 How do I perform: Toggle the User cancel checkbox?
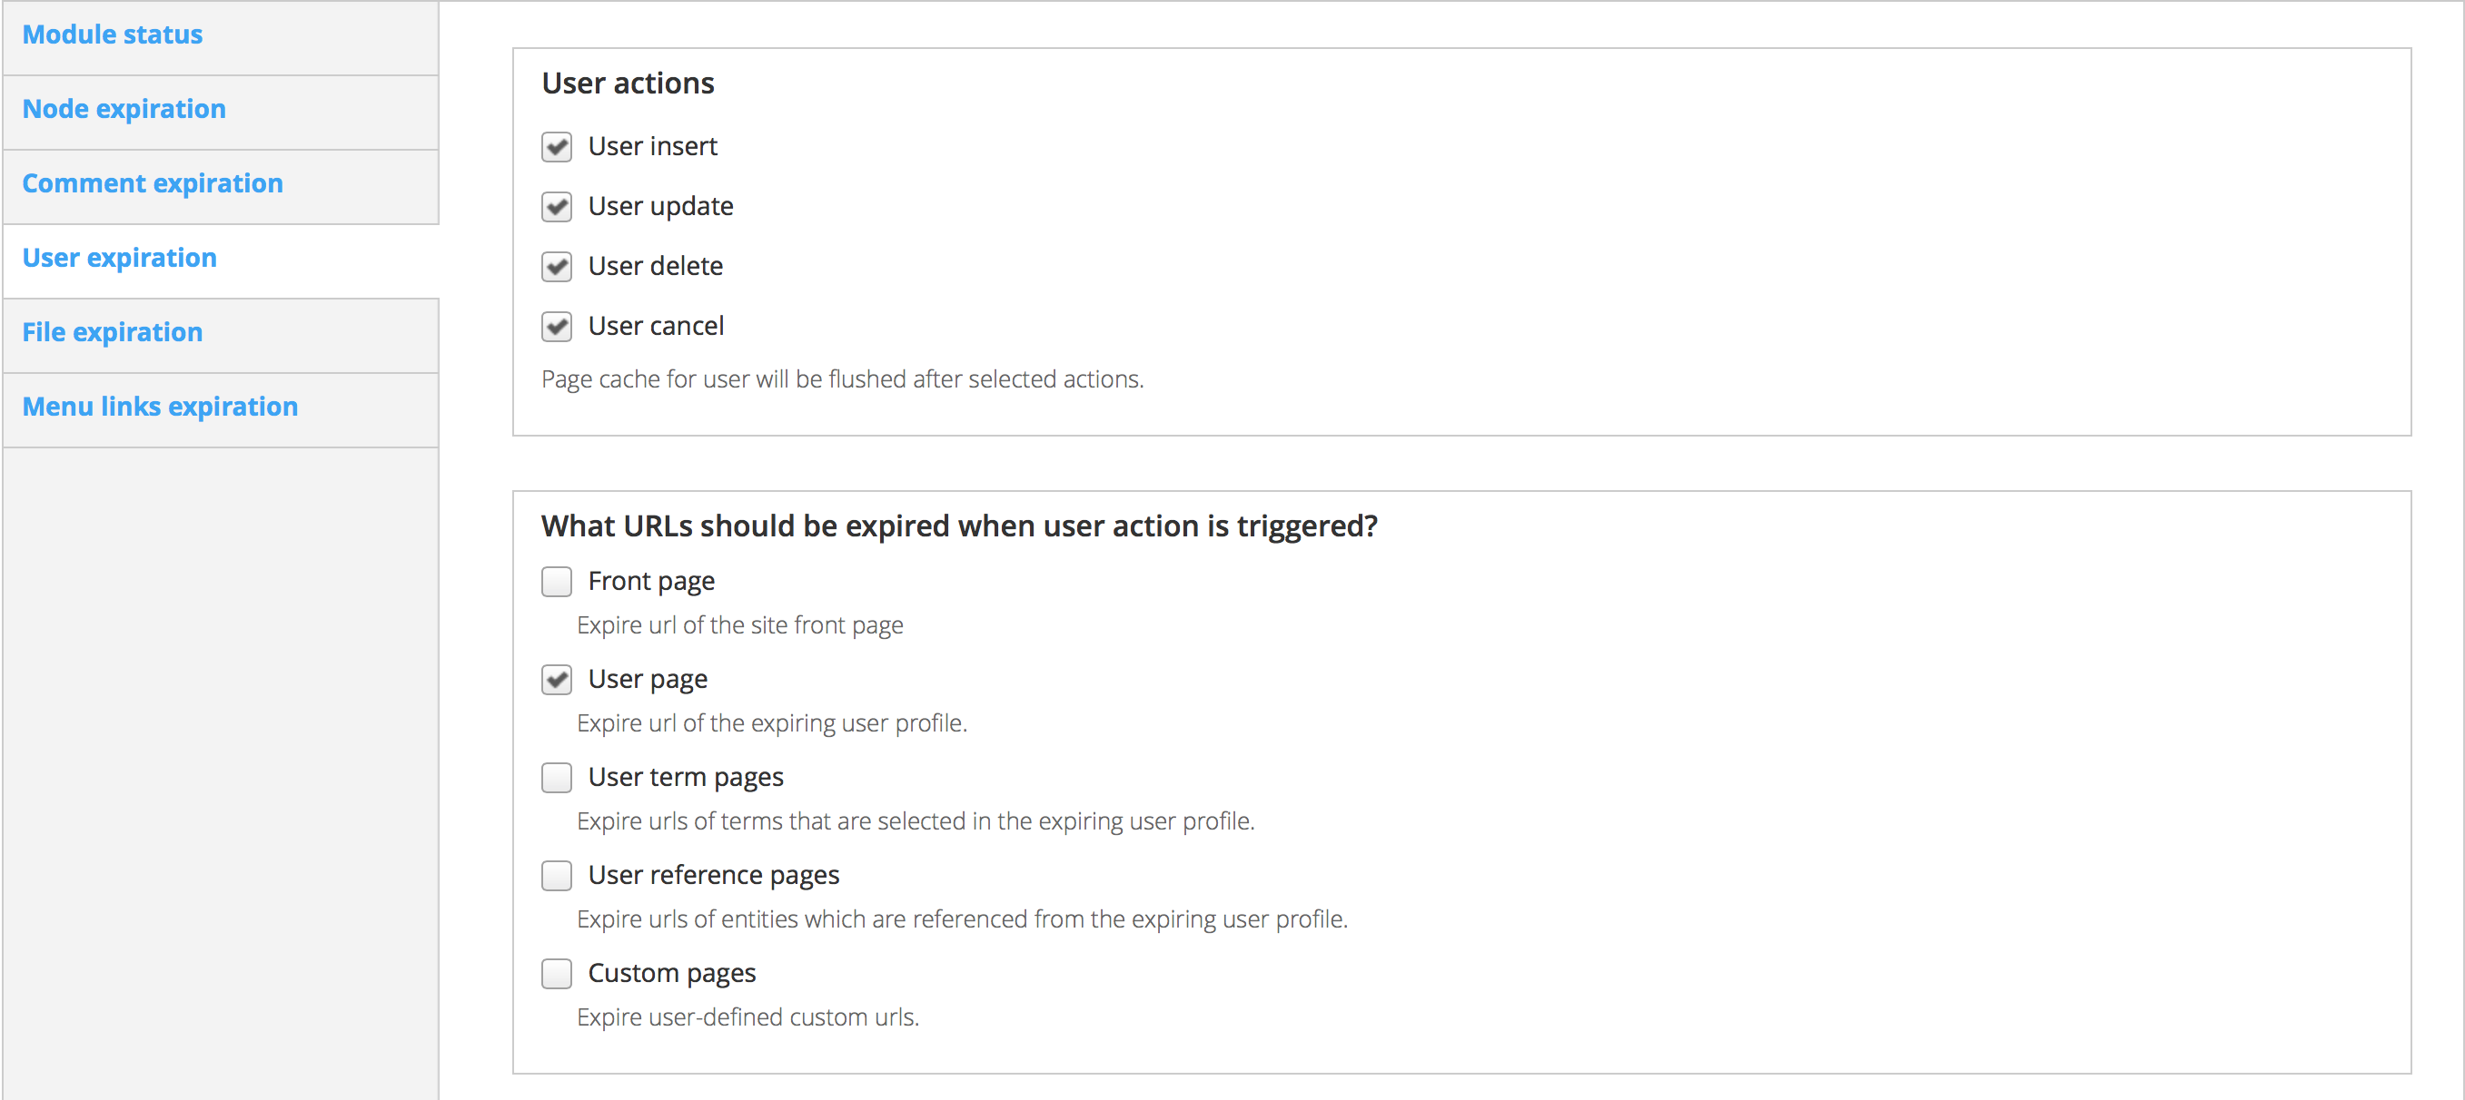pos(556,327)
